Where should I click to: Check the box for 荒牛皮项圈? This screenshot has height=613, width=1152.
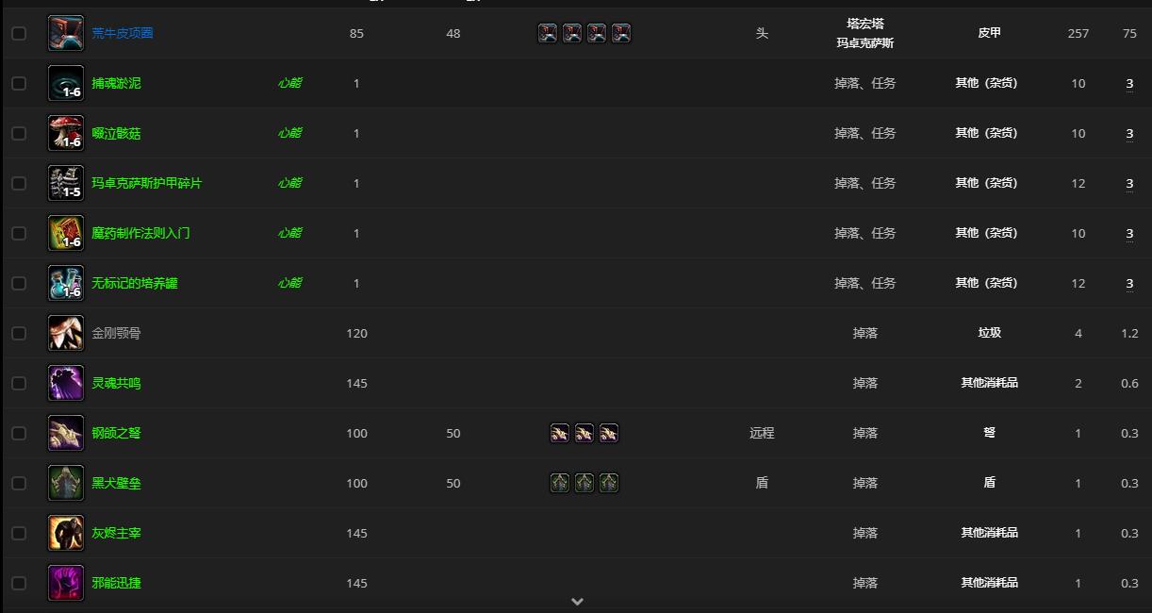(x=19, y=33)
